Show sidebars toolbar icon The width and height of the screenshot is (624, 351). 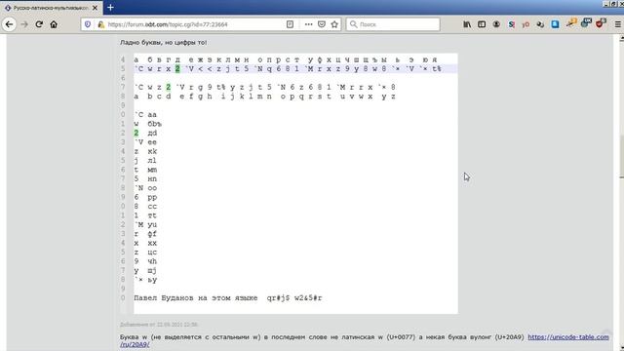482,24
